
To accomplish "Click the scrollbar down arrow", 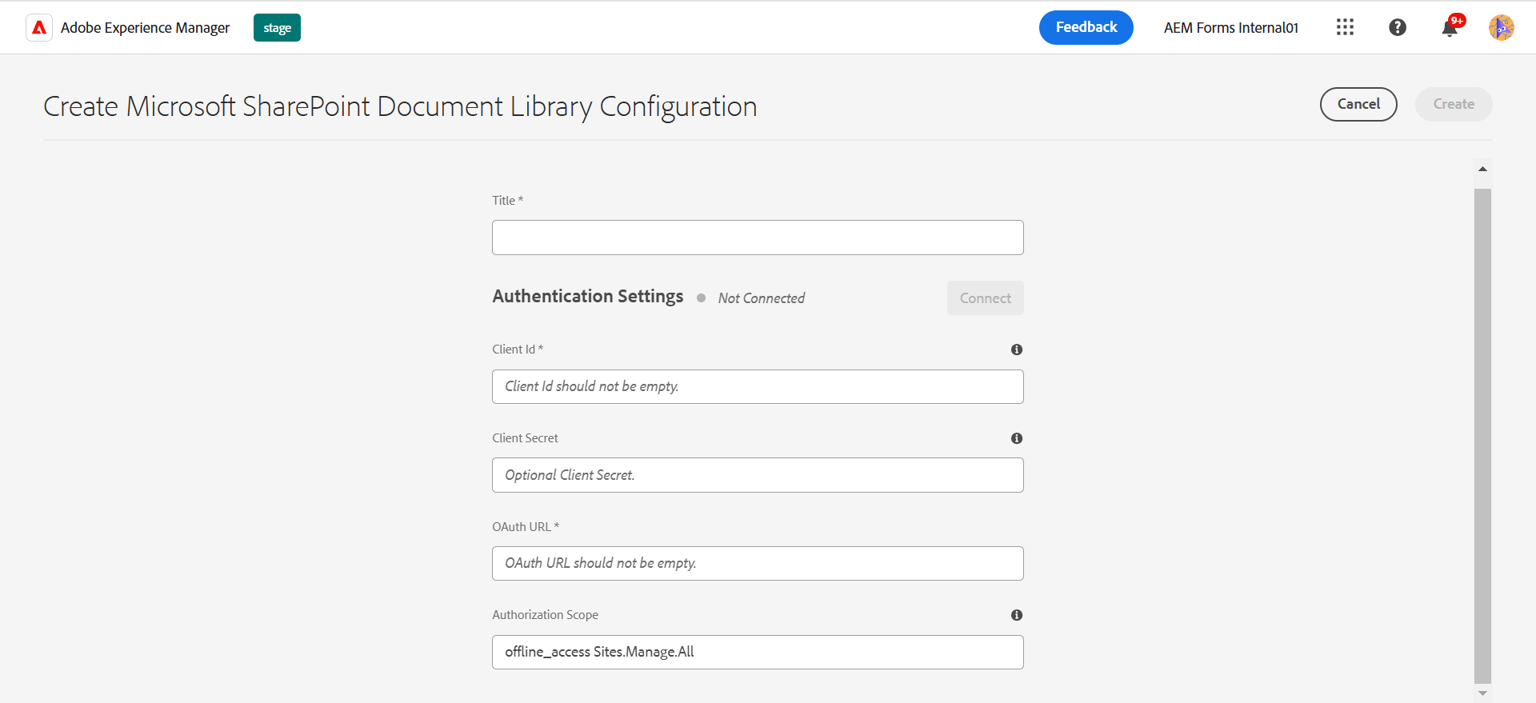I will pyautogui.click(x=1482, y=693).
